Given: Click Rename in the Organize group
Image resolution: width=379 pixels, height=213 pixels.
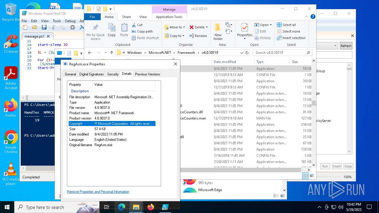Looking at the screenshot, I should click(198, 36).
